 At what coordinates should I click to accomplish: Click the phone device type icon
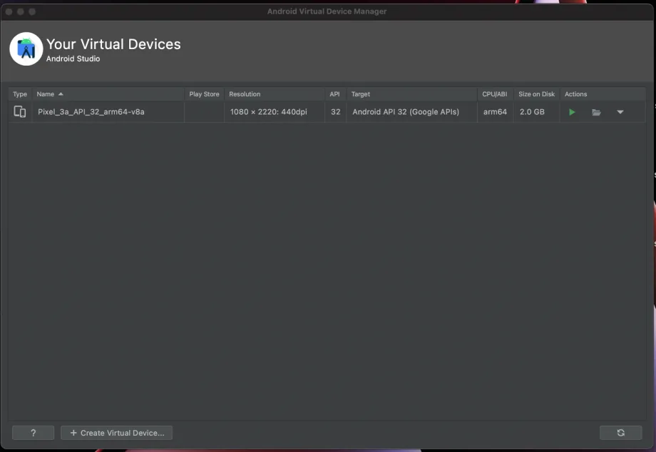click(x=20, y=112)
